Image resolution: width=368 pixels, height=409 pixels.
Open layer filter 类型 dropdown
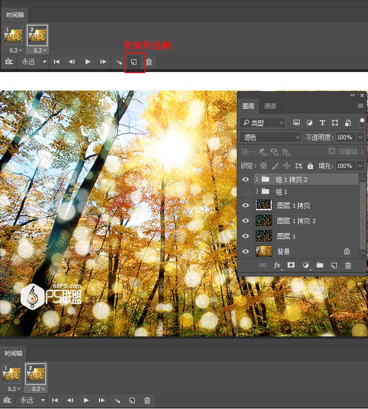(x=262, y=122)
